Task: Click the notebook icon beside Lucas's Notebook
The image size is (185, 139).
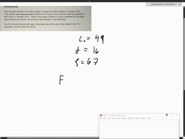Action: point(149,4)
